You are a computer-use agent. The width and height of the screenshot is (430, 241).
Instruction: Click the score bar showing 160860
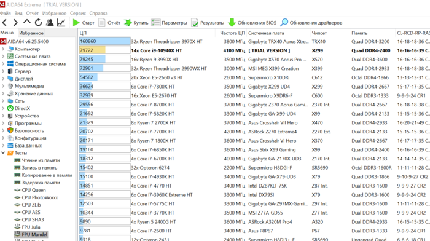click(x=104, y=41)
